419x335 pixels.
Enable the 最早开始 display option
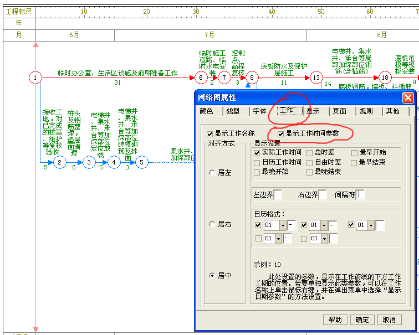coord(354,152)
